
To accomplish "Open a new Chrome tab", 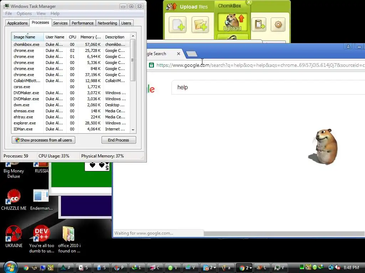I will (191, 54).
